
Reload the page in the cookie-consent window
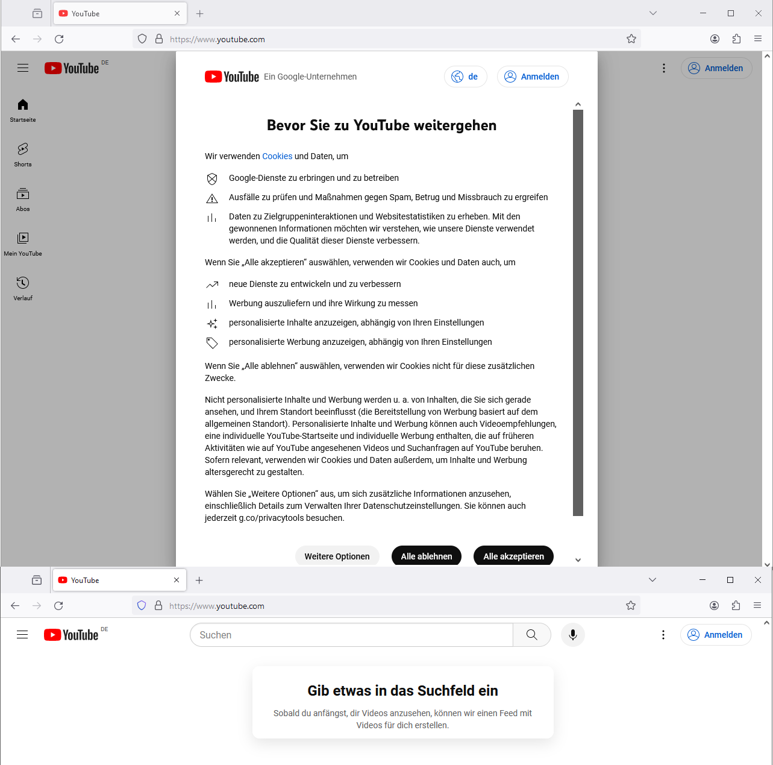[x=59, y=39]
